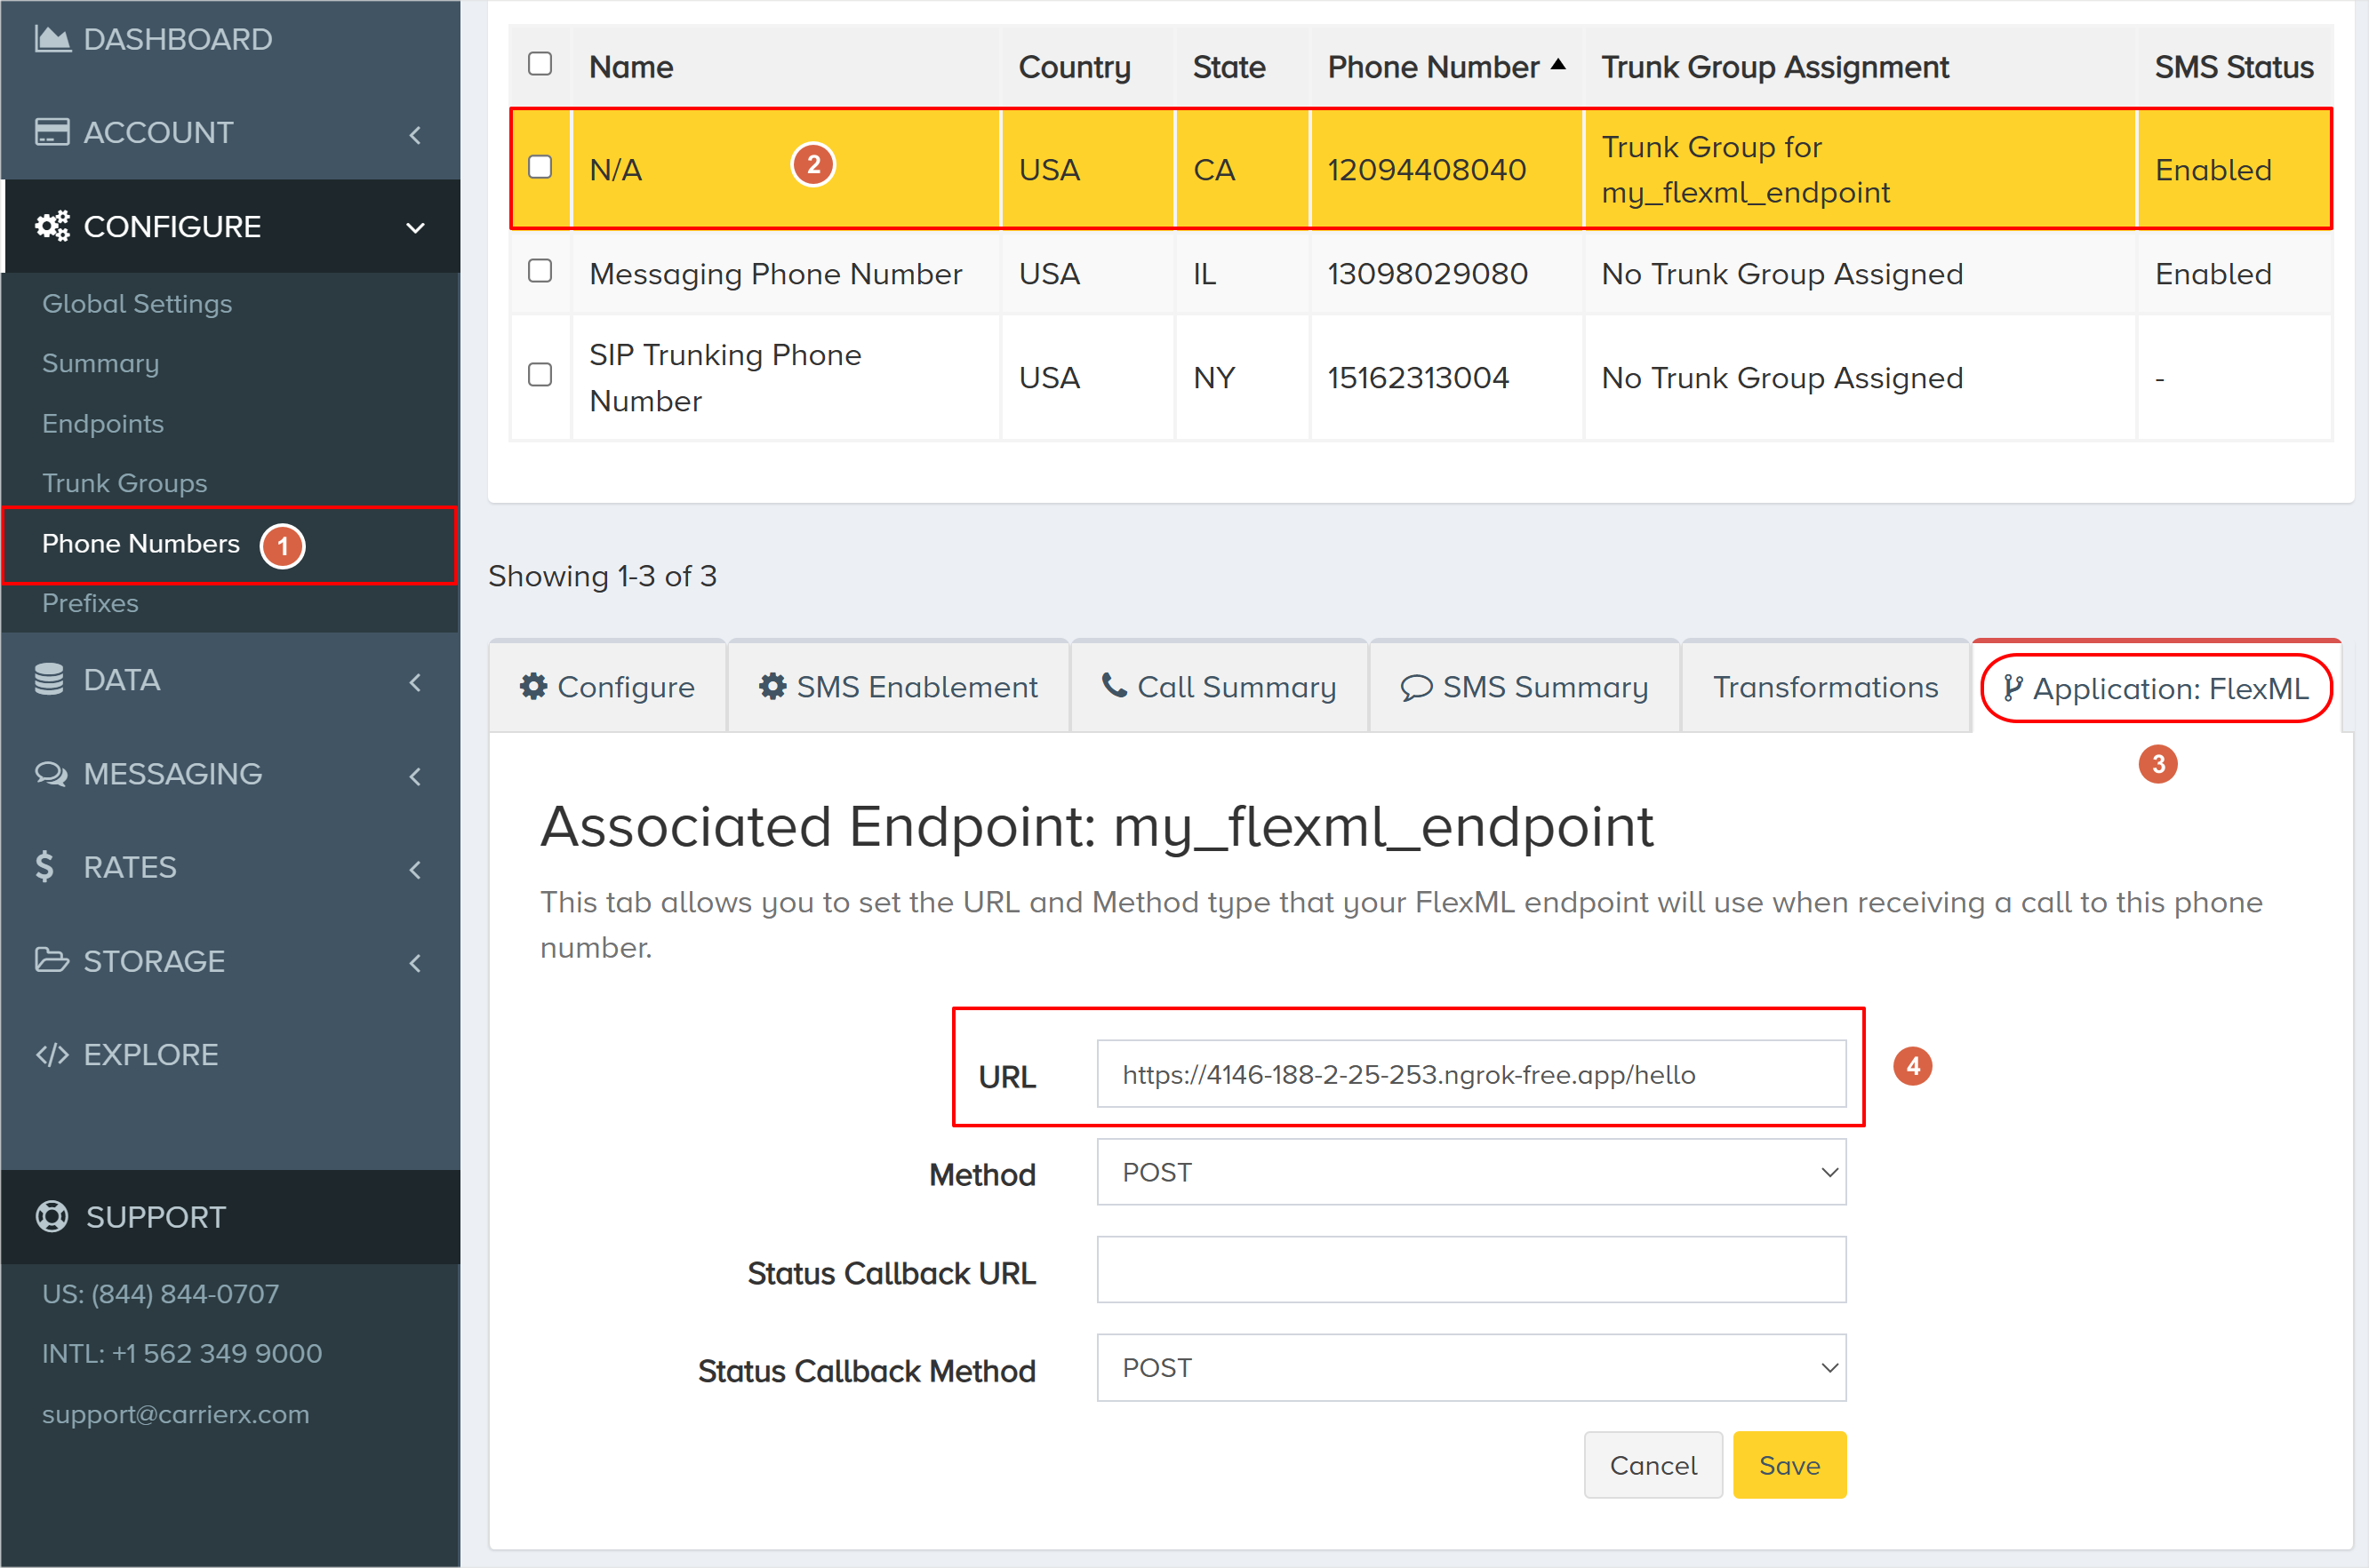Click the Support lifebuoy icon
This screenshot has height=1568, width=2369.
(52, 1217)
